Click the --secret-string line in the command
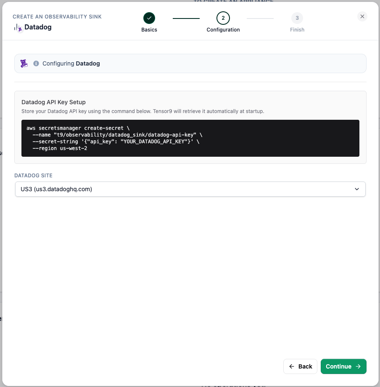This screenshot has width=380, height=387. tap(116, 142)
